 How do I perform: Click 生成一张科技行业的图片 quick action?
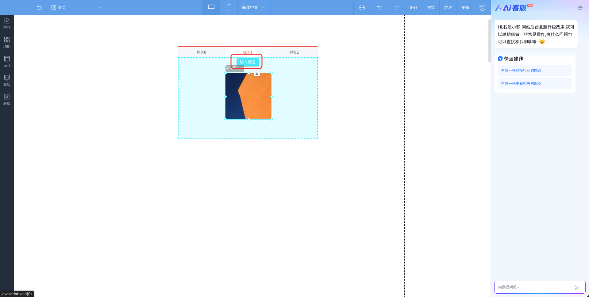535,70
